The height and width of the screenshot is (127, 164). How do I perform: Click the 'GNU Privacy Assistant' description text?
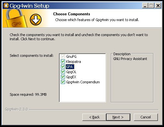[130, 59]
